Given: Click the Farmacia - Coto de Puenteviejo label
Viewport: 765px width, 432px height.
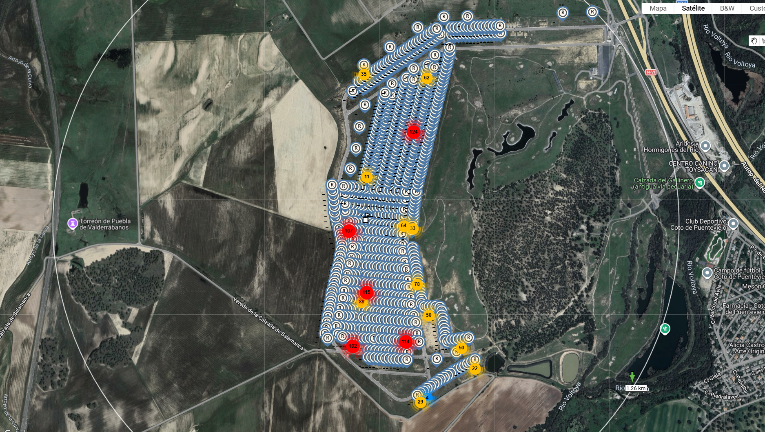Looking at the screenshot, I should point(743,309).
